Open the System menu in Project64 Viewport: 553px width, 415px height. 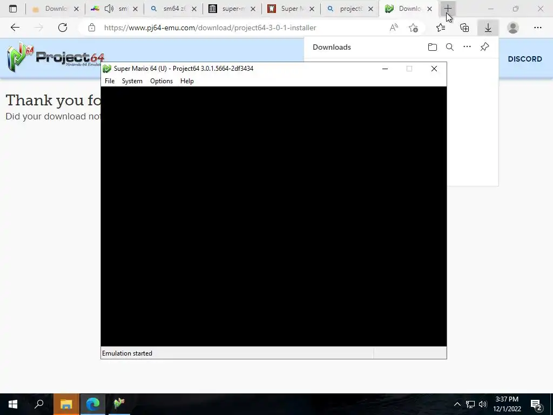tap(132, 81)
